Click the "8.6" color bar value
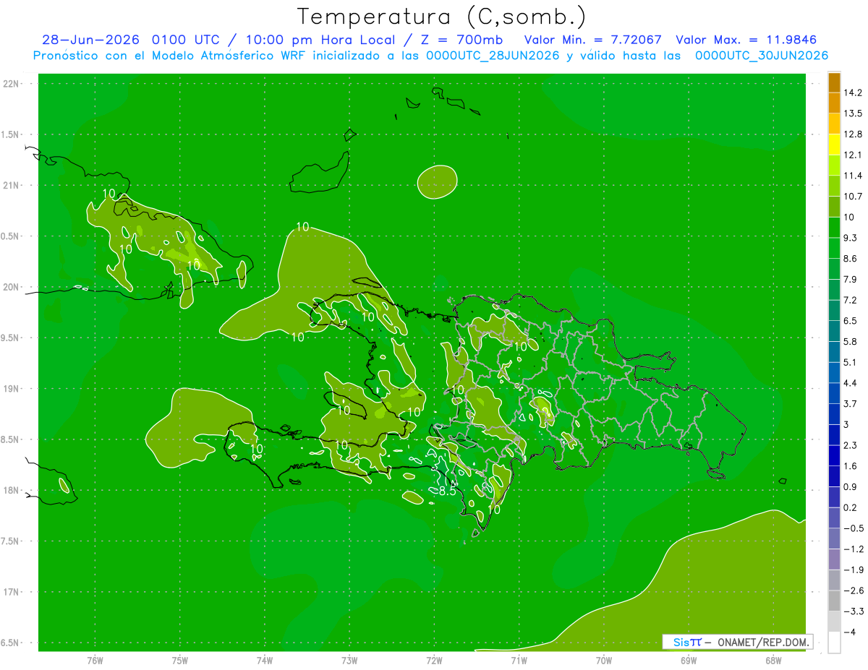 point(851,259)
